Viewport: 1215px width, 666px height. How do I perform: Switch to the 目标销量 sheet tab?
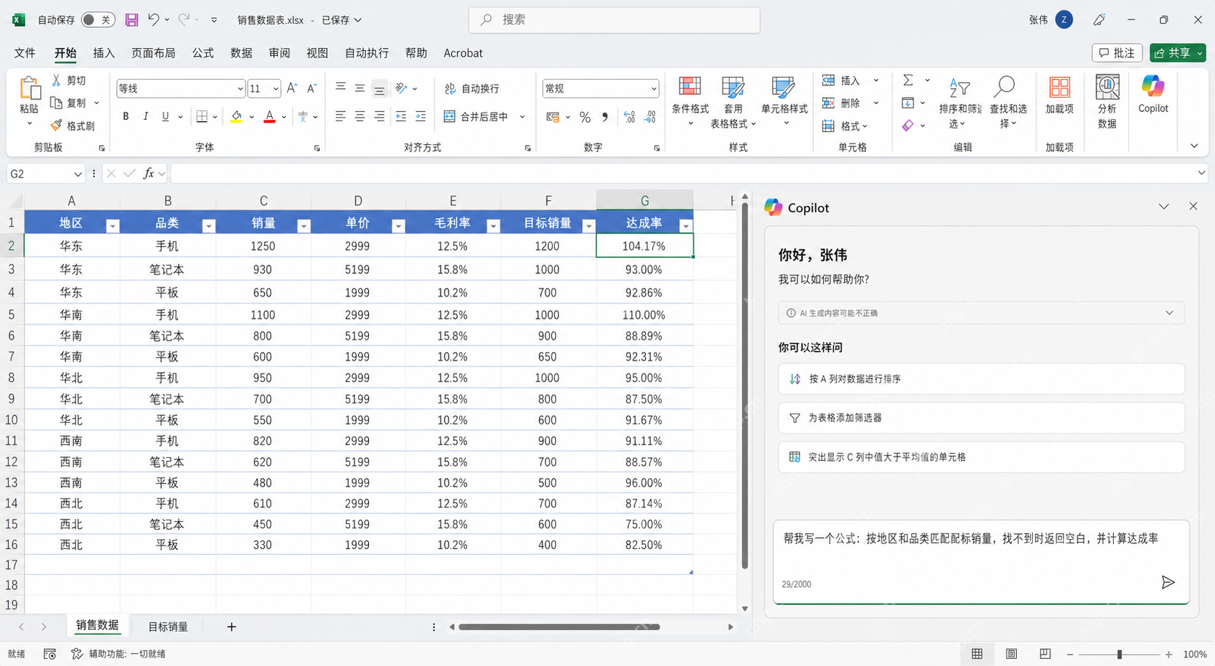[168, 627]
